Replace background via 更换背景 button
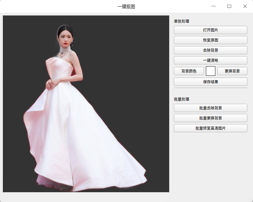 click(x=232, y=71)
